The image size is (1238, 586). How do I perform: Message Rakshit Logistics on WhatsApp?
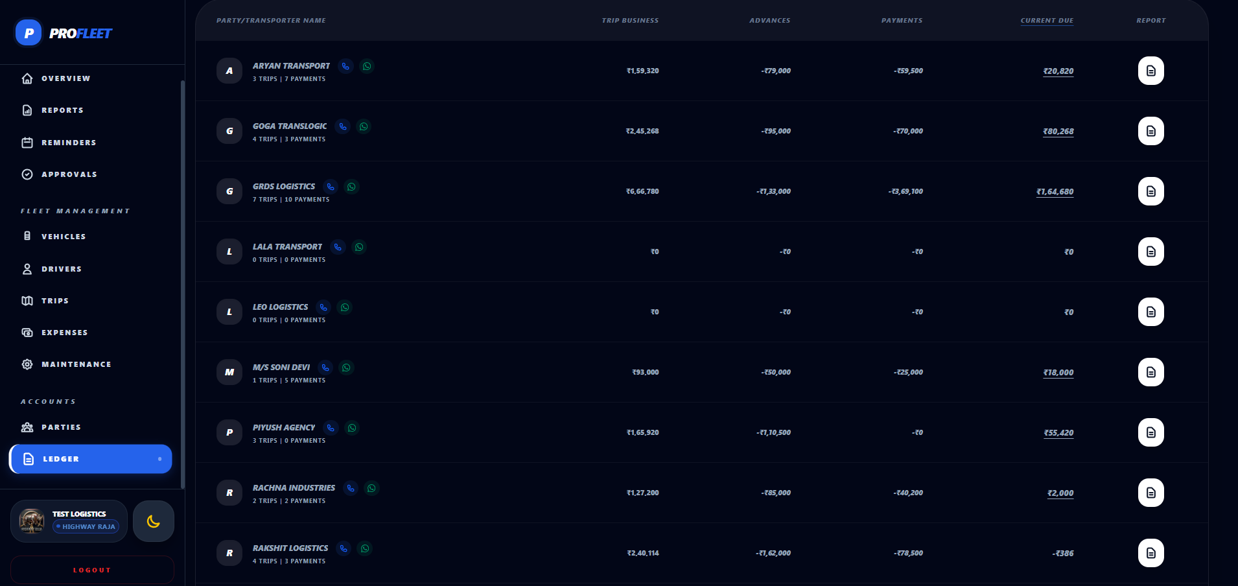coord(365,548)
